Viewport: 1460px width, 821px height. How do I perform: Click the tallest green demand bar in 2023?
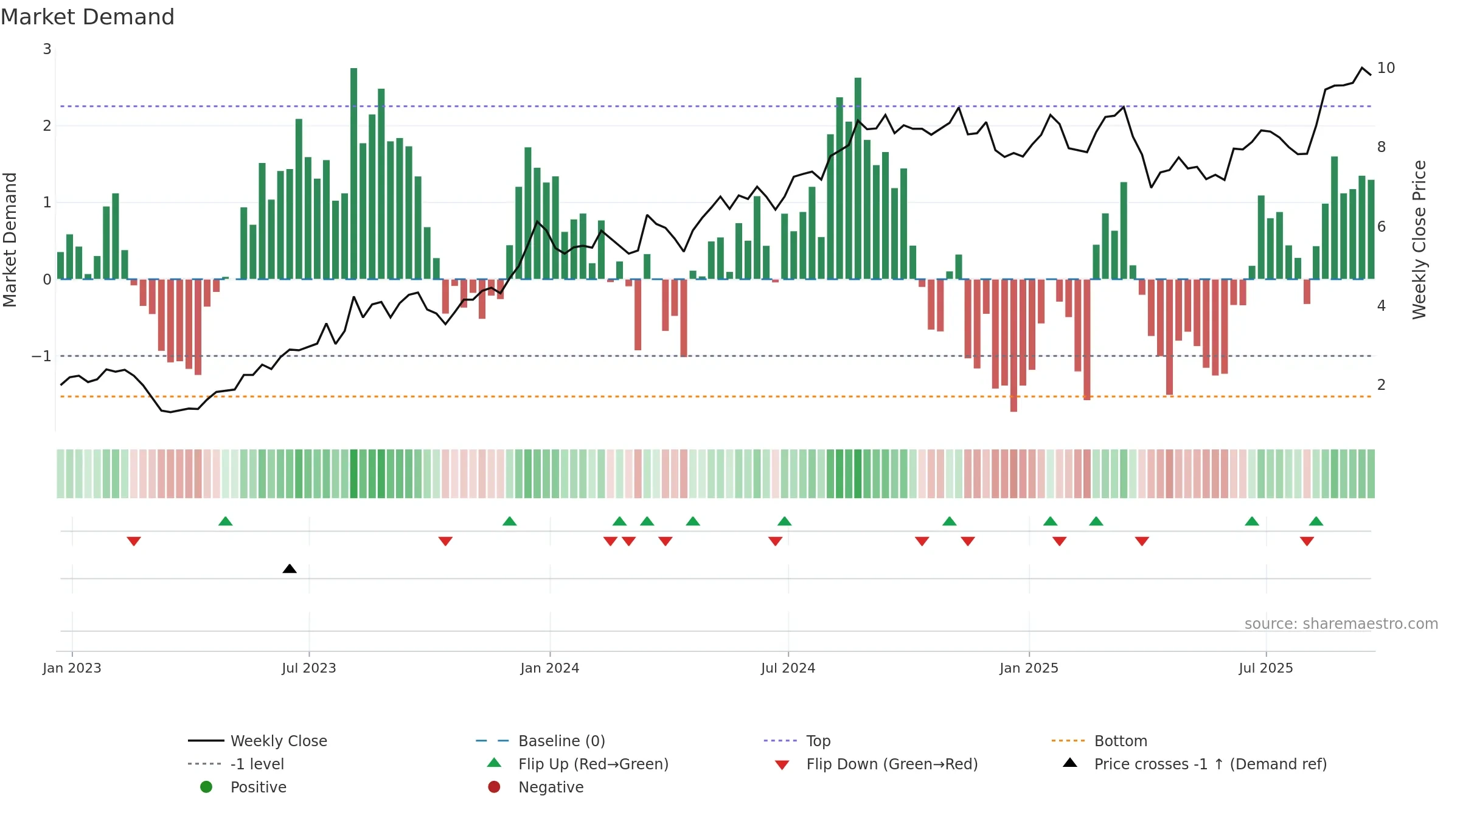(x=353, y=173)
